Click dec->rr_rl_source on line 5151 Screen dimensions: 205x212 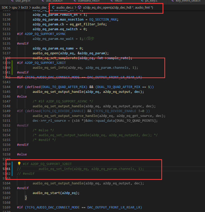49,121
